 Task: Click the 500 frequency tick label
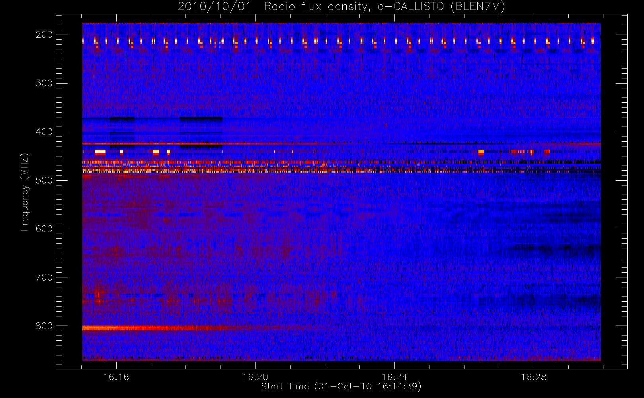point(44,180)
